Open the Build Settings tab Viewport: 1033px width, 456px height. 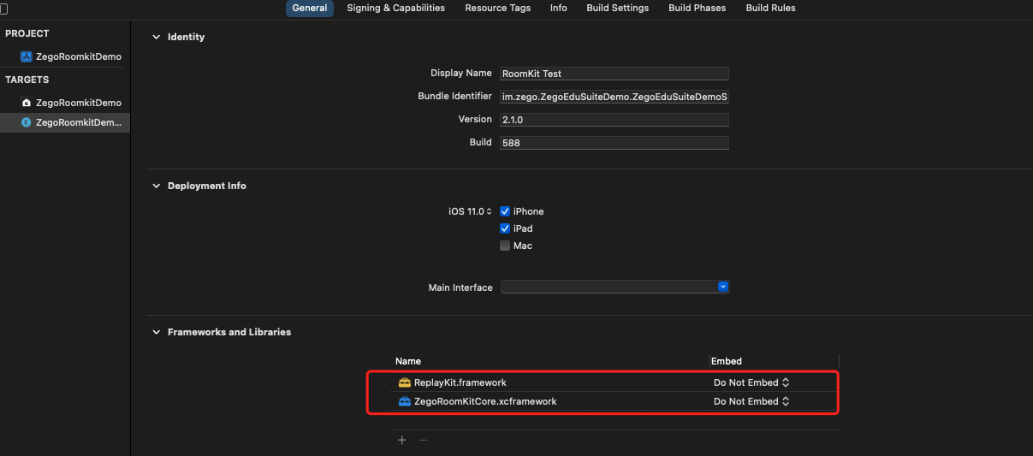click(618, 8)
